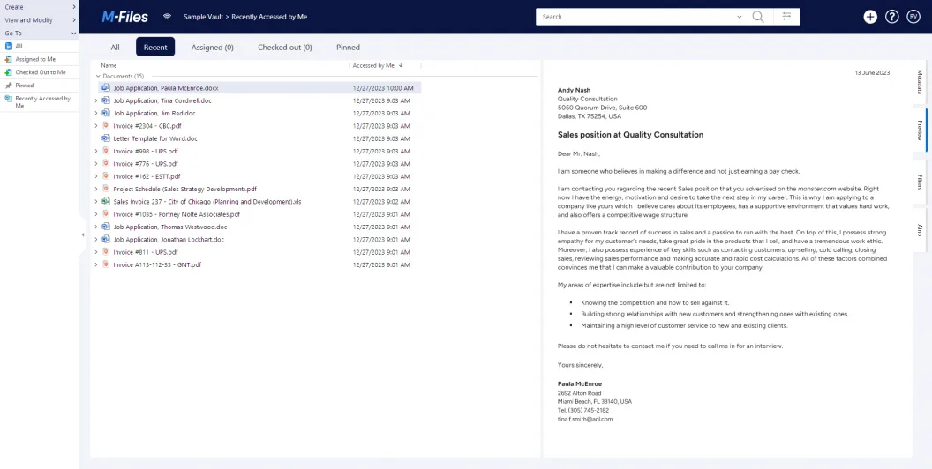
Task: Collapse the Documents (15) group
Action: 97,77
